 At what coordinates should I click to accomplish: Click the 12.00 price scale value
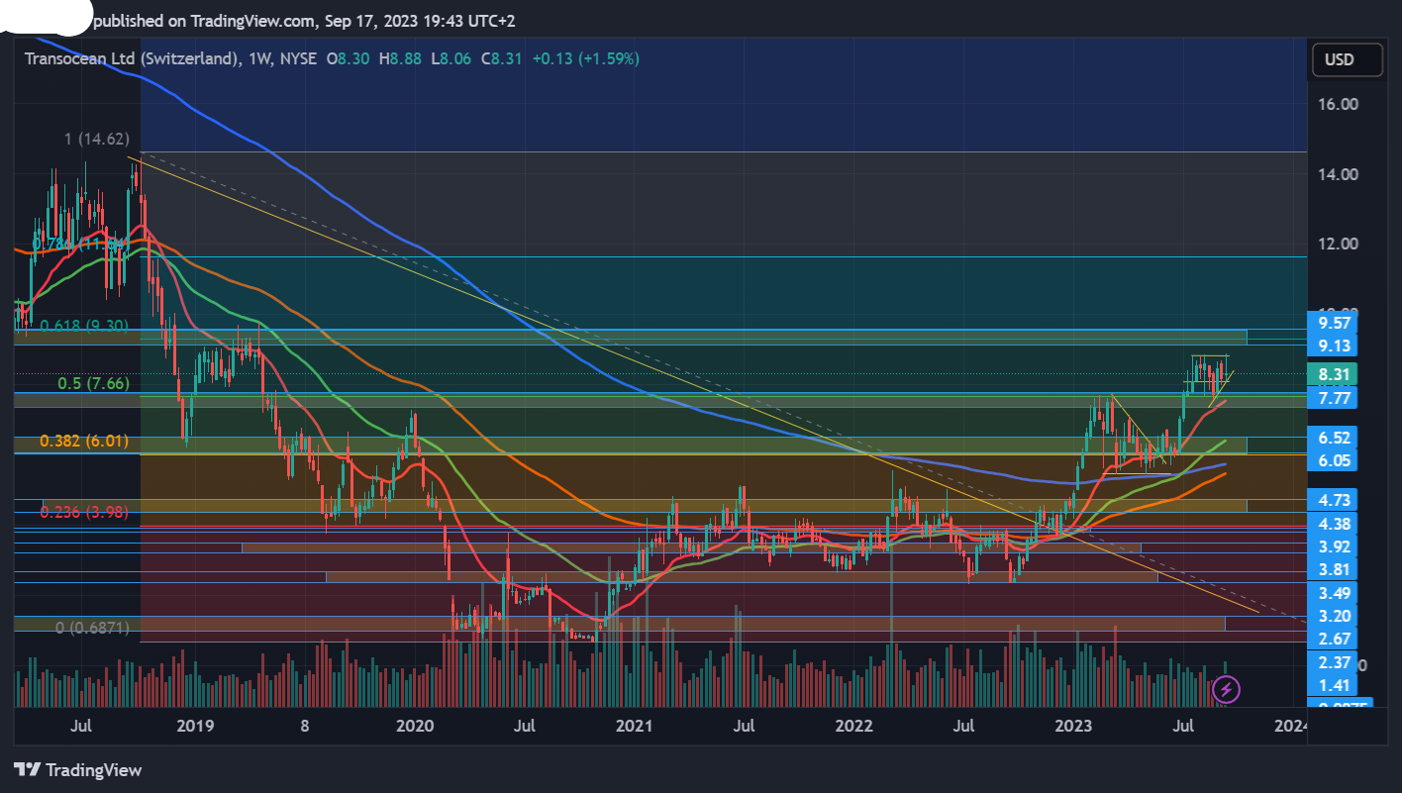point(1337,244)
